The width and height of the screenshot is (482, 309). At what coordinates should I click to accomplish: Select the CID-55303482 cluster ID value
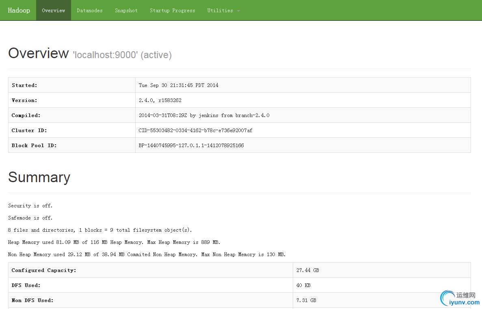coord(195,131)
